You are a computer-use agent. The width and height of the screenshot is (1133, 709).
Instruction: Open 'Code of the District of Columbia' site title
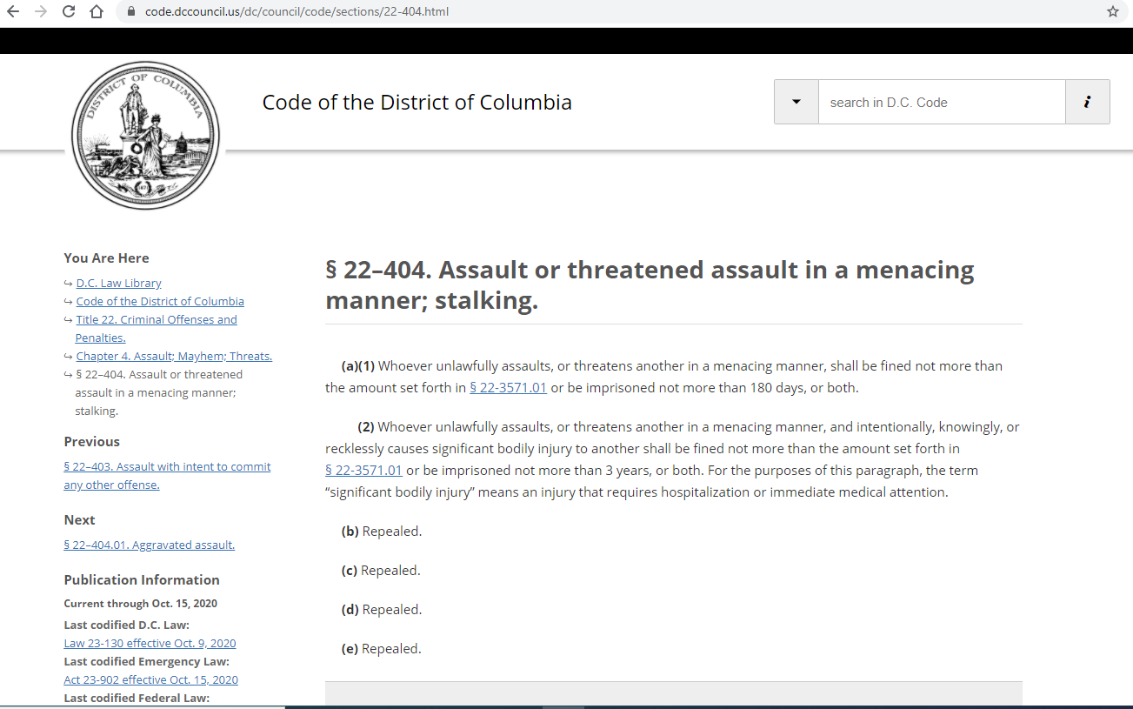click(417, 102)
